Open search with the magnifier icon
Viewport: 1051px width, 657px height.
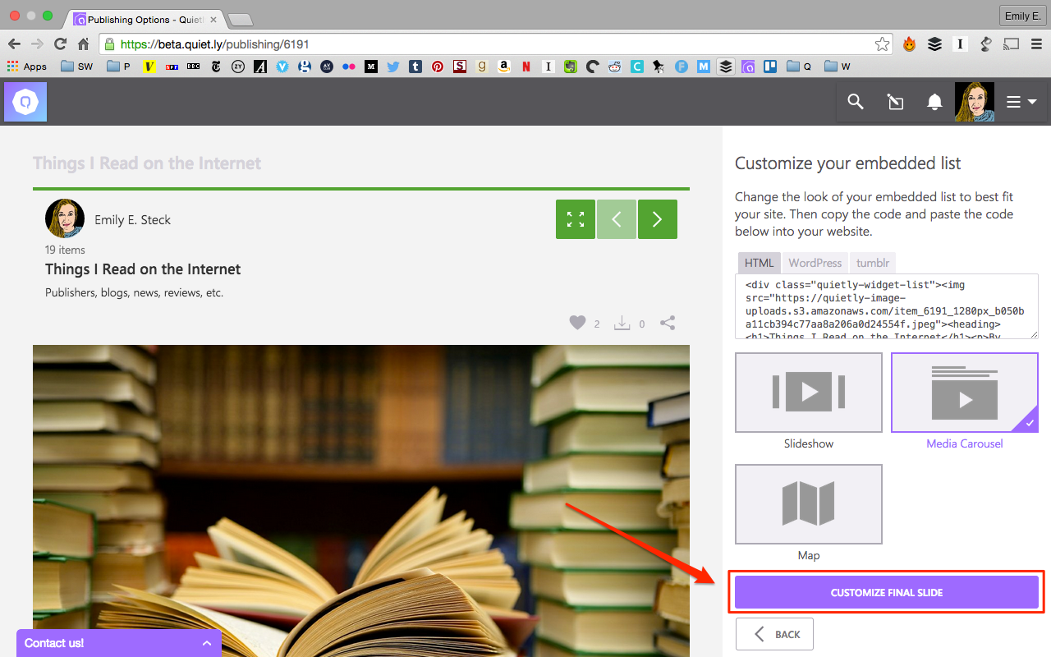(856, 102)
